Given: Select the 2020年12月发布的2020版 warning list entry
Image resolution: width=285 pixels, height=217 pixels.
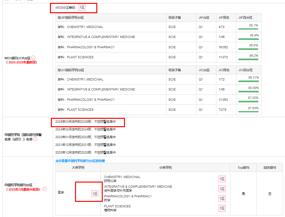Looking at the screenshot, I should [x=86, y=153].
